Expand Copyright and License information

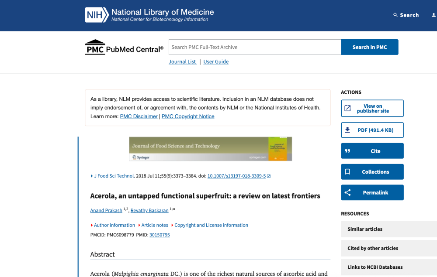(x=210, y=225)
